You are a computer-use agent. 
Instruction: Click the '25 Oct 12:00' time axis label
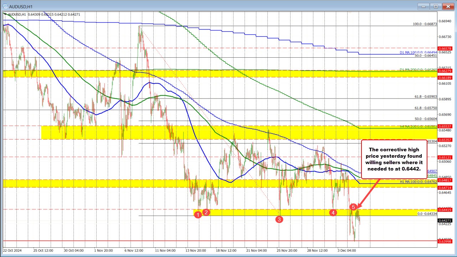pyautogui.click(x=42, y=250)
